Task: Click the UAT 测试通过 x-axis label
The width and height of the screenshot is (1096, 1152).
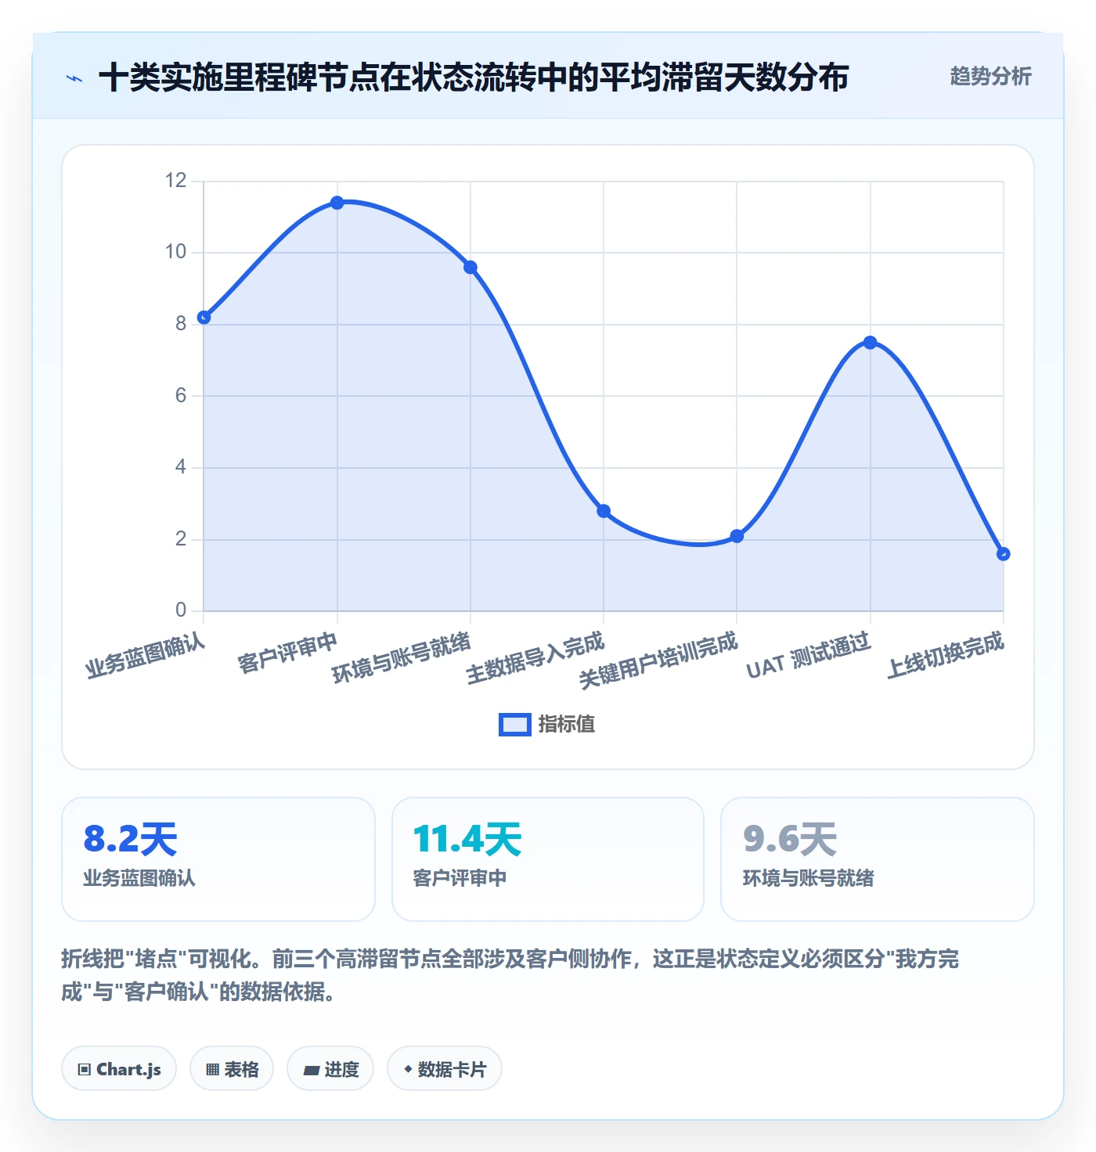Action: coord(809,656)
